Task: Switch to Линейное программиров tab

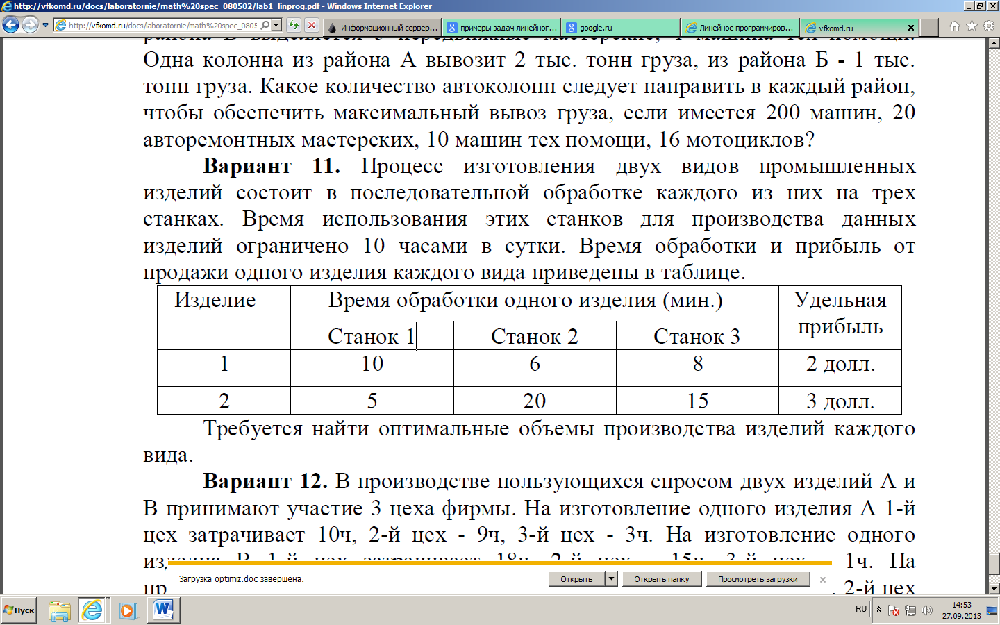Action: coord(740,28)
